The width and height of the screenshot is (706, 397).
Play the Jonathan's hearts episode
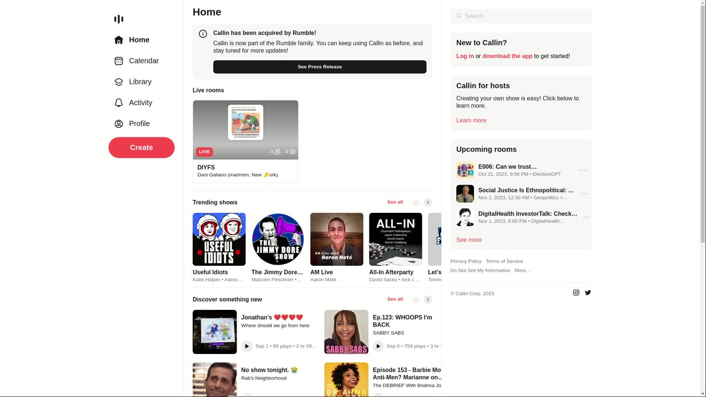click(x=247, y=346)
